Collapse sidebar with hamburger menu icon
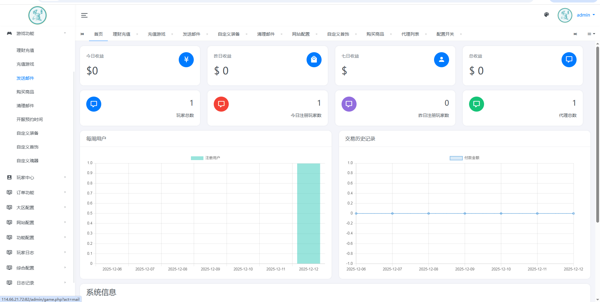600x302 pixels. (84, 15)
